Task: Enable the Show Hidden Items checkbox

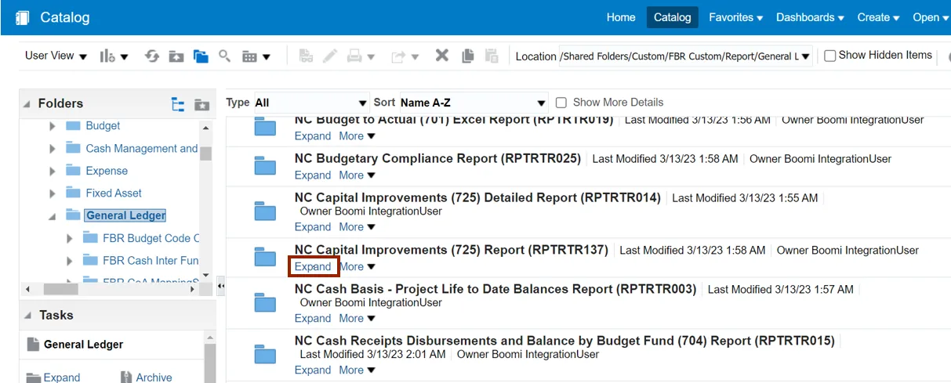Action: (x=829, y=56)
